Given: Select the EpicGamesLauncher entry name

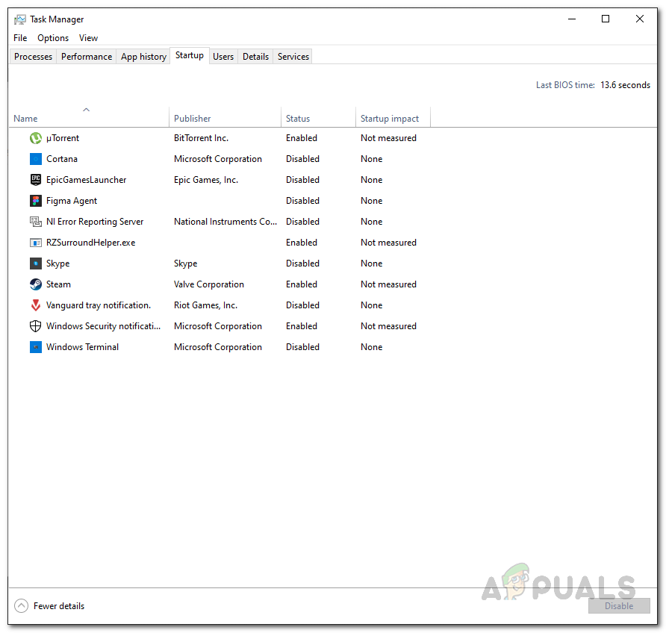Looking at the screenshot, I should tap(86, 180).
